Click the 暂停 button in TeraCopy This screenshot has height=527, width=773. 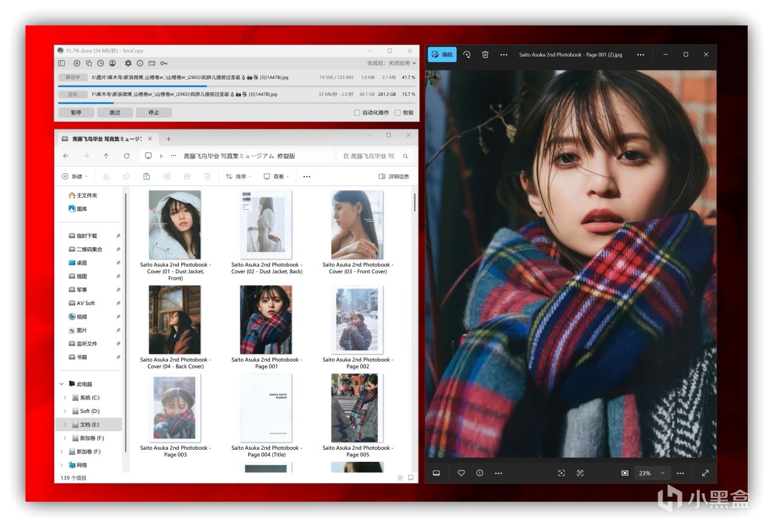[x=76, y=113]
